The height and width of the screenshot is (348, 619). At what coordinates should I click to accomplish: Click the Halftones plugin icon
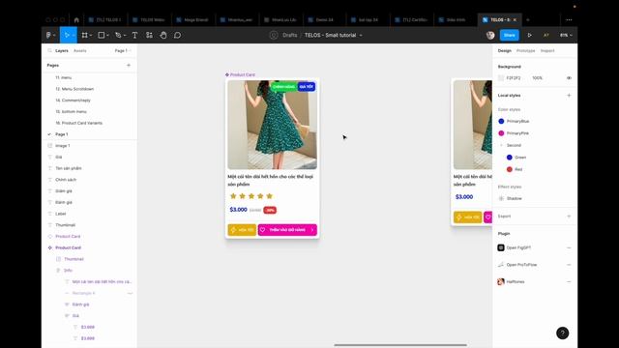click(x=501, y=281)
